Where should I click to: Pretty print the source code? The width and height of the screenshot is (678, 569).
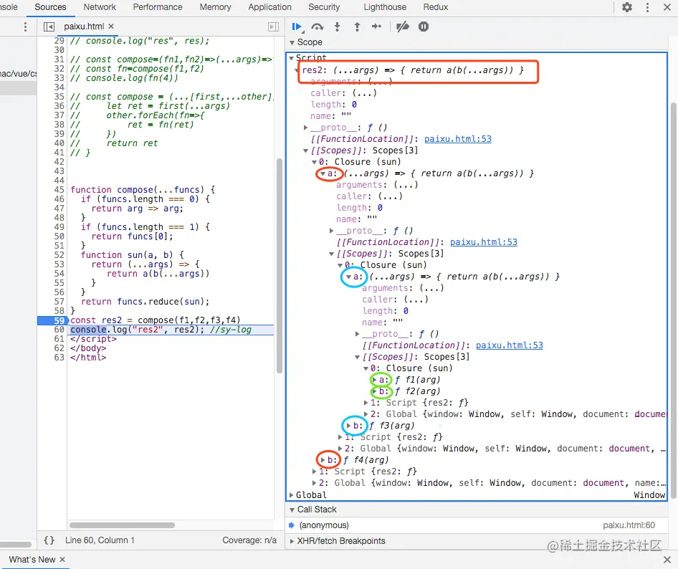[x=49, y=540]
